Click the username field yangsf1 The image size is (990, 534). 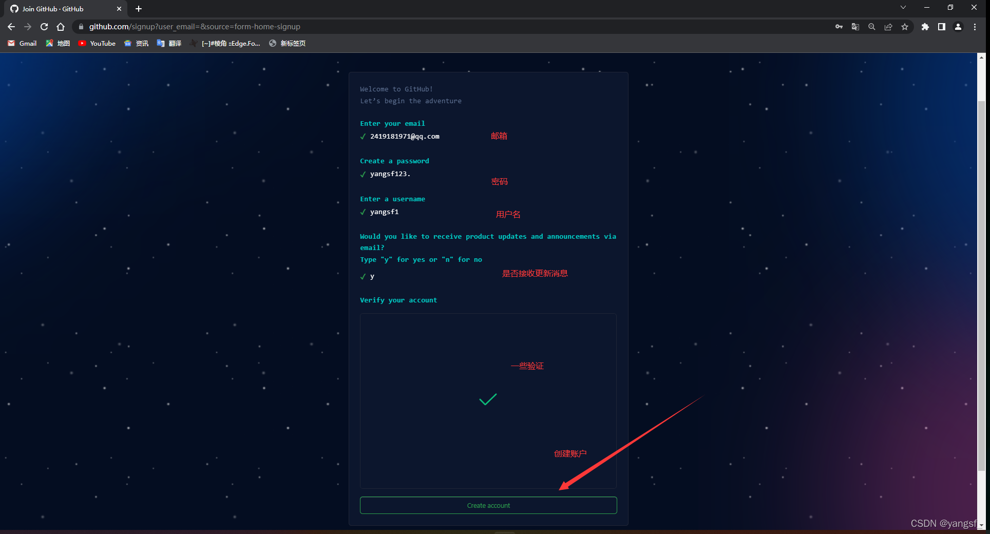[384, 212]
